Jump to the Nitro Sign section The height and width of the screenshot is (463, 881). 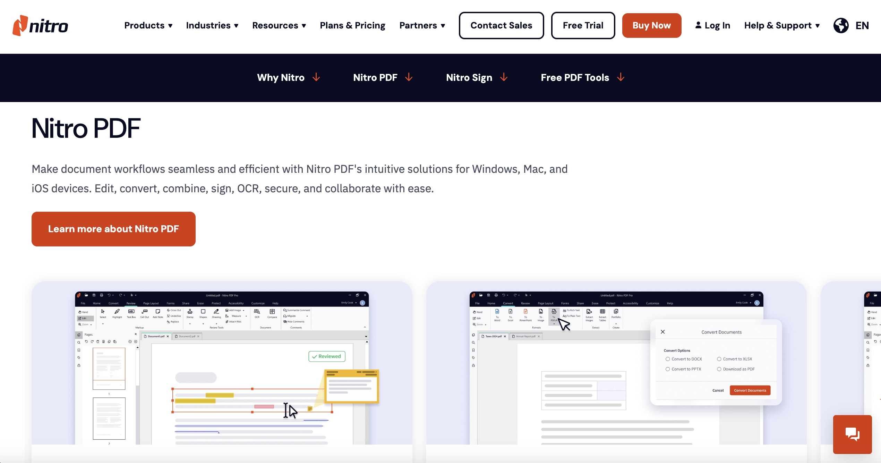[x=477, y=77]
